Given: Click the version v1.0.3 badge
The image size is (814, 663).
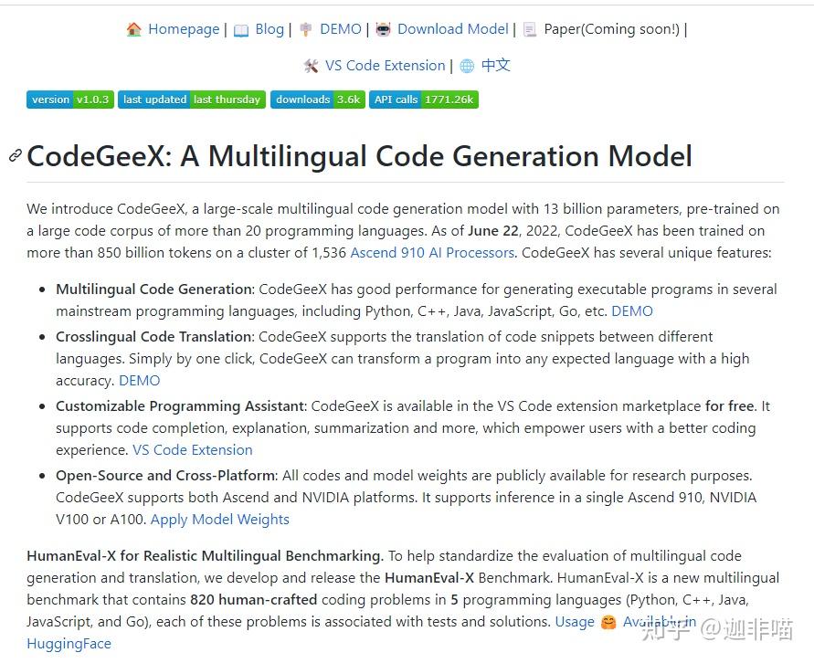Looking at the screenshot, I should [69, 100].
